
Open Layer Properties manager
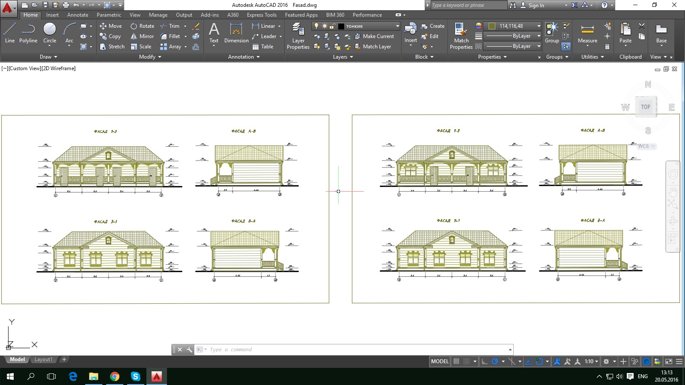click(298, 36)
